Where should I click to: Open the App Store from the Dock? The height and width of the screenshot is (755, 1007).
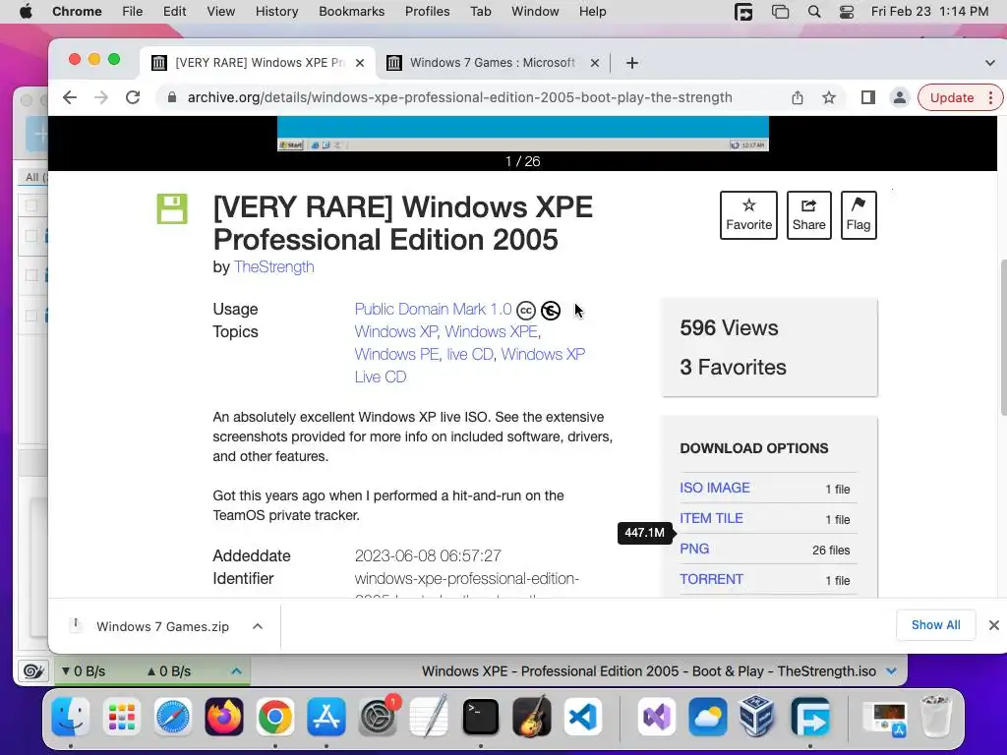[326, 717]
